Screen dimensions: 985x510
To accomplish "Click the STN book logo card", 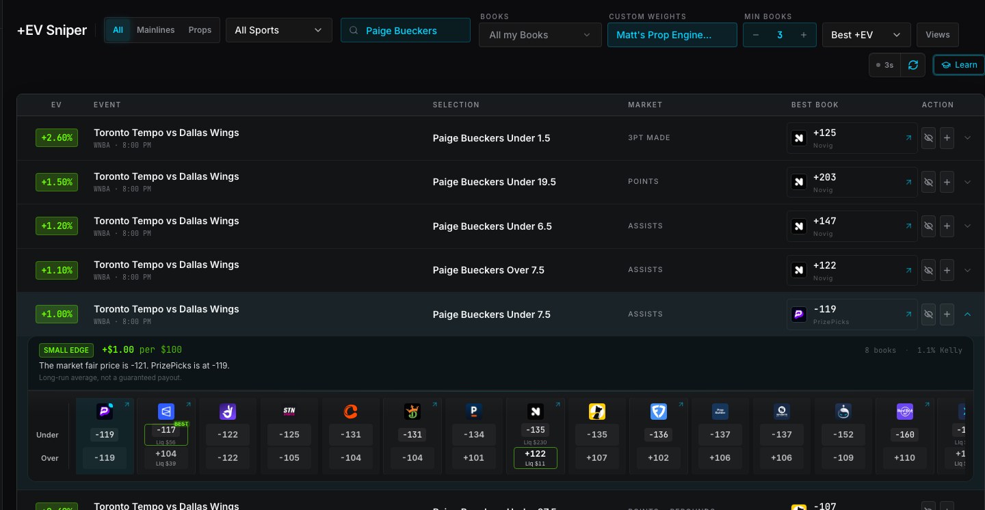I will 289,411.
